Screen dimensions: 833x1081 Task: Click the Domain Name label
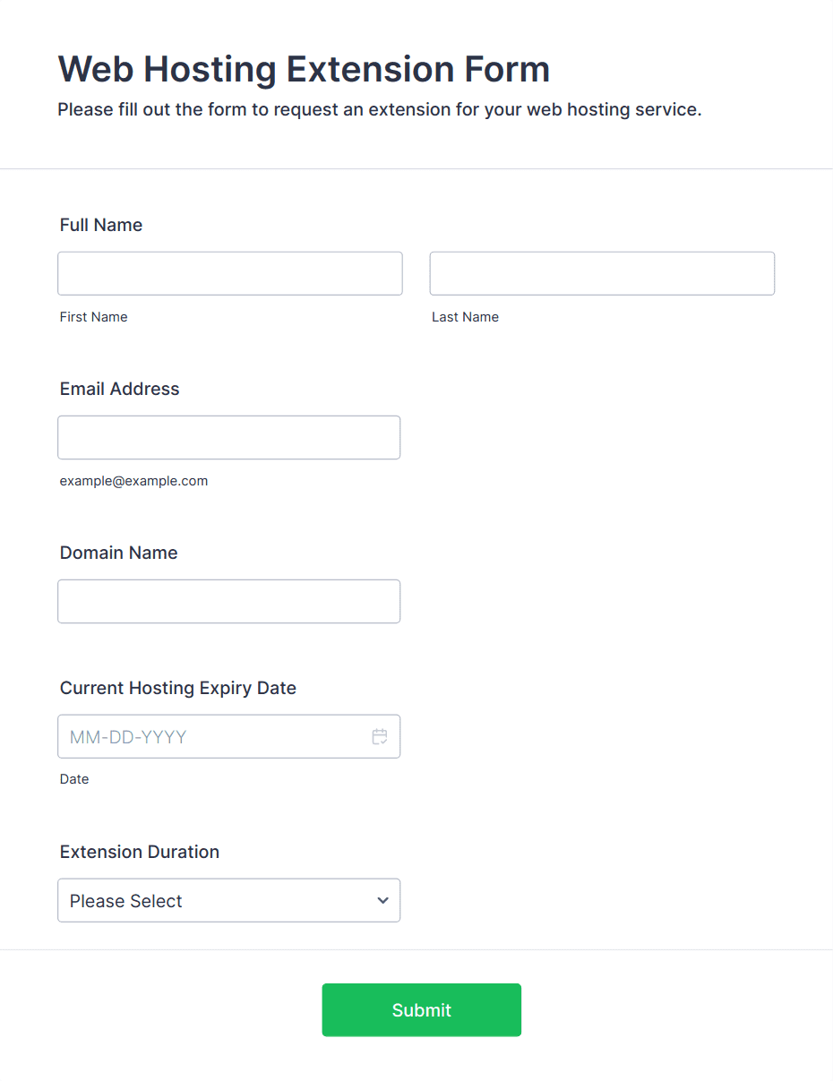119,553
